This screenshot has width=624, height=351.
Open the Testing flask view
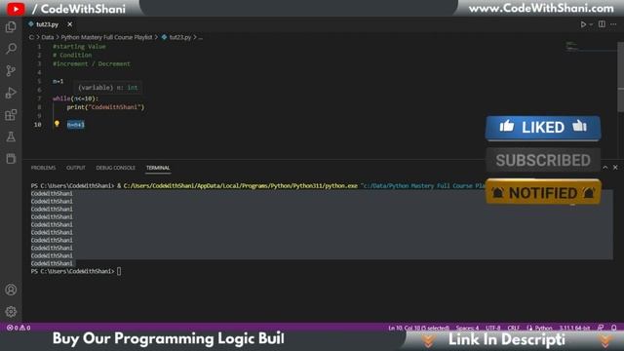(11, 136)
